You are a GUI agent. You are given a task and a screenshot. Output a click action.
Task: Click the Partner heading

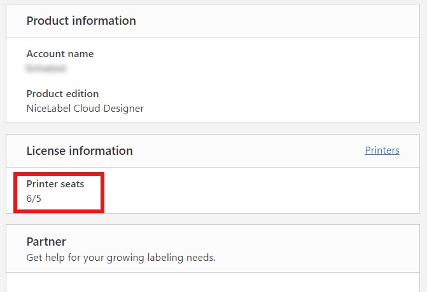[x=46, y=242]
